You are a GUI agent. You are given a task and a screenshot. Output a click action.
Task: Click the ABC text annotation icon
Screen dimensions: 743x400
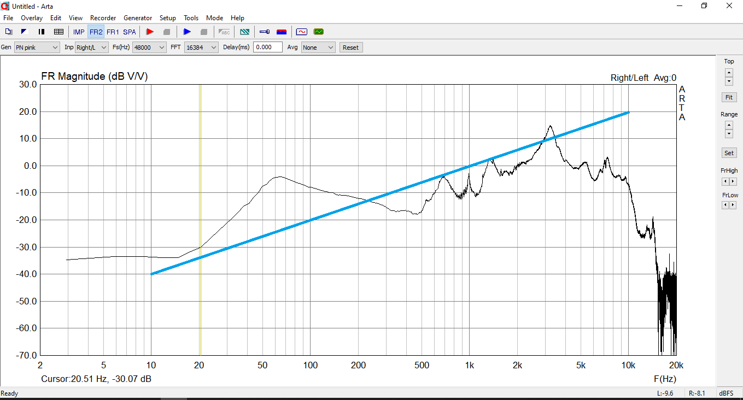[224, 32]
